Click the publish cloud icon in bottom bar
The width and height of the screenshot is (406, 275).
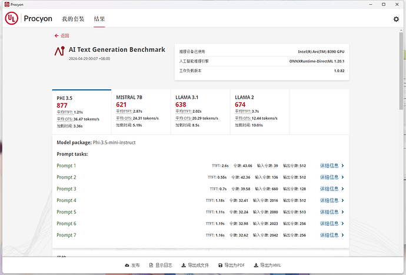click(x=127, y=265)
